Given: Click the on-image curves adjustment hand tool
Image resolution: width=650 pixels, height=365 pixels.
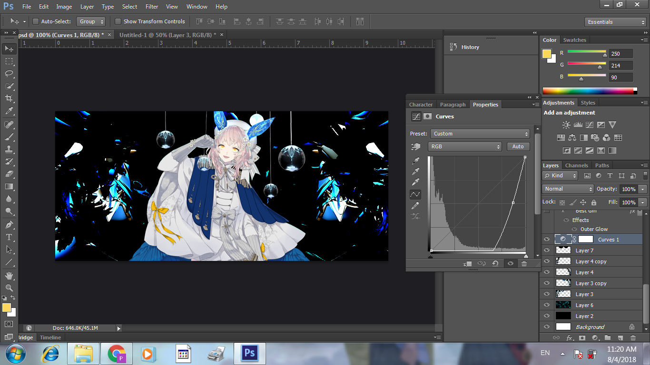Looking at the screenshot, I should click(416, 147).
